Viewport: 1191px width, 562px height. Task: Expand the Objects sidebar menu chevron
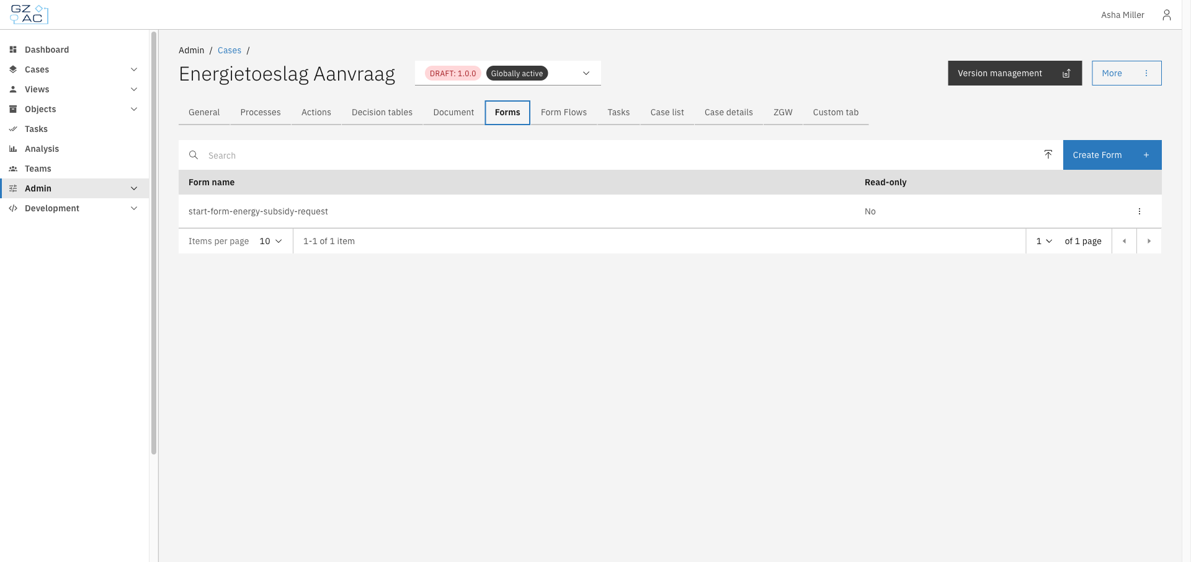(134, 109)
